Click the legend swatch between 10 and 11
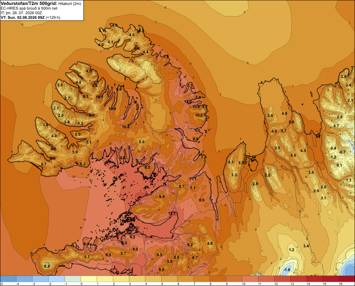This screenshot has height=286, width=355. tap(250, 279)
